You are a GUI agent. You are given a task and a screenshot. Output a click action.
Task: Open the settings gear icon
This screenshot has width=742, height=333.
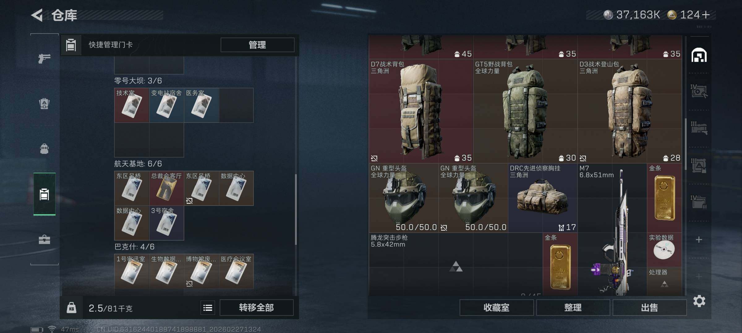click(699, 301)
